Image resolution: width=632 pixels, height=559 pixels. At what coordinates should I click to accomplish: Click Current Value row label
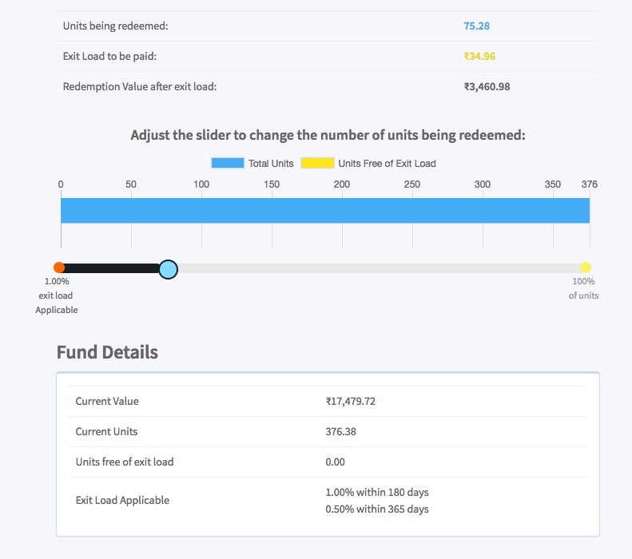(107, 402)
